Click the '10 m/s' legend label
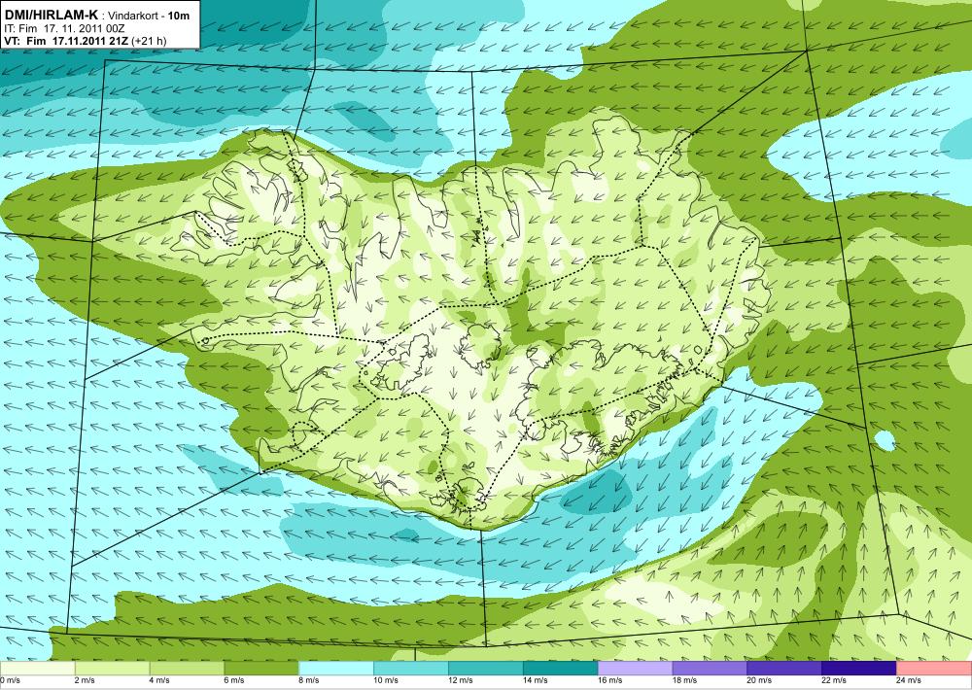The width and height of the screenshot is (972, 690). point(386,680)
